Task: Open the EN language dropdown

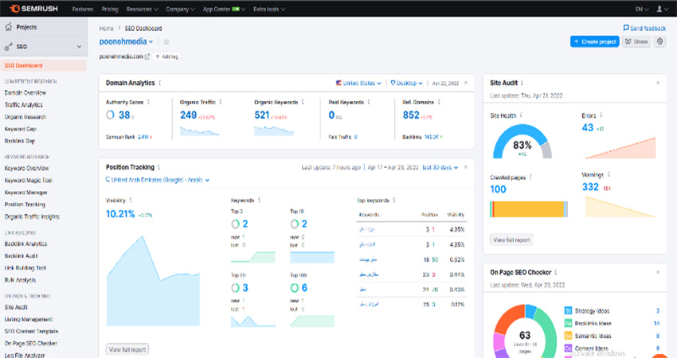Action: [x=642, y=9]
